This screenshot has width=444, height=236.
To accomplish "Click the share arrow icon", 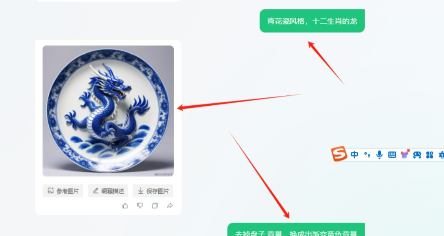I will pyautogui.click(x=170, y=206).
